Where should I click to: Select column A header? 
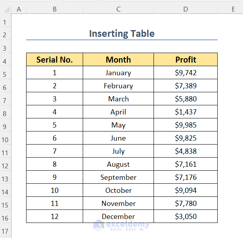(19, 9)
